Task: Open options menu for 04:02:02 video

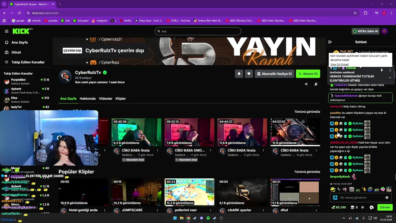Action: pyautogui.click(x=316, y=150)
